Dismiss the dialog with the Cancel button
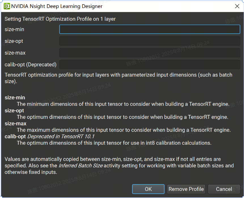 pos(224,189)
